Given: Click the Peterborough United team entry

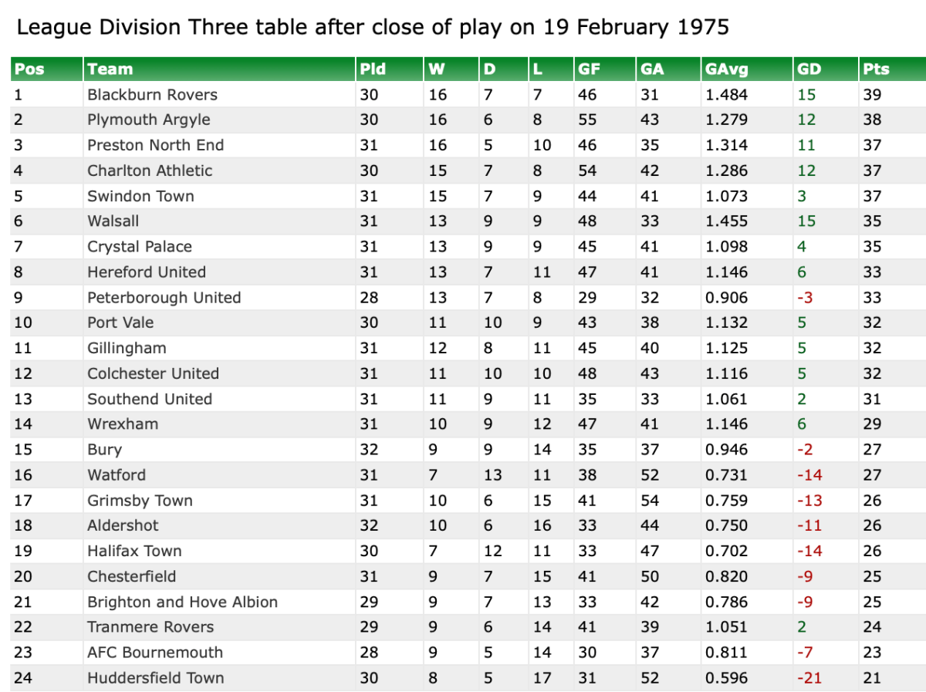Looking at the screenshot, I should (164, 298).
